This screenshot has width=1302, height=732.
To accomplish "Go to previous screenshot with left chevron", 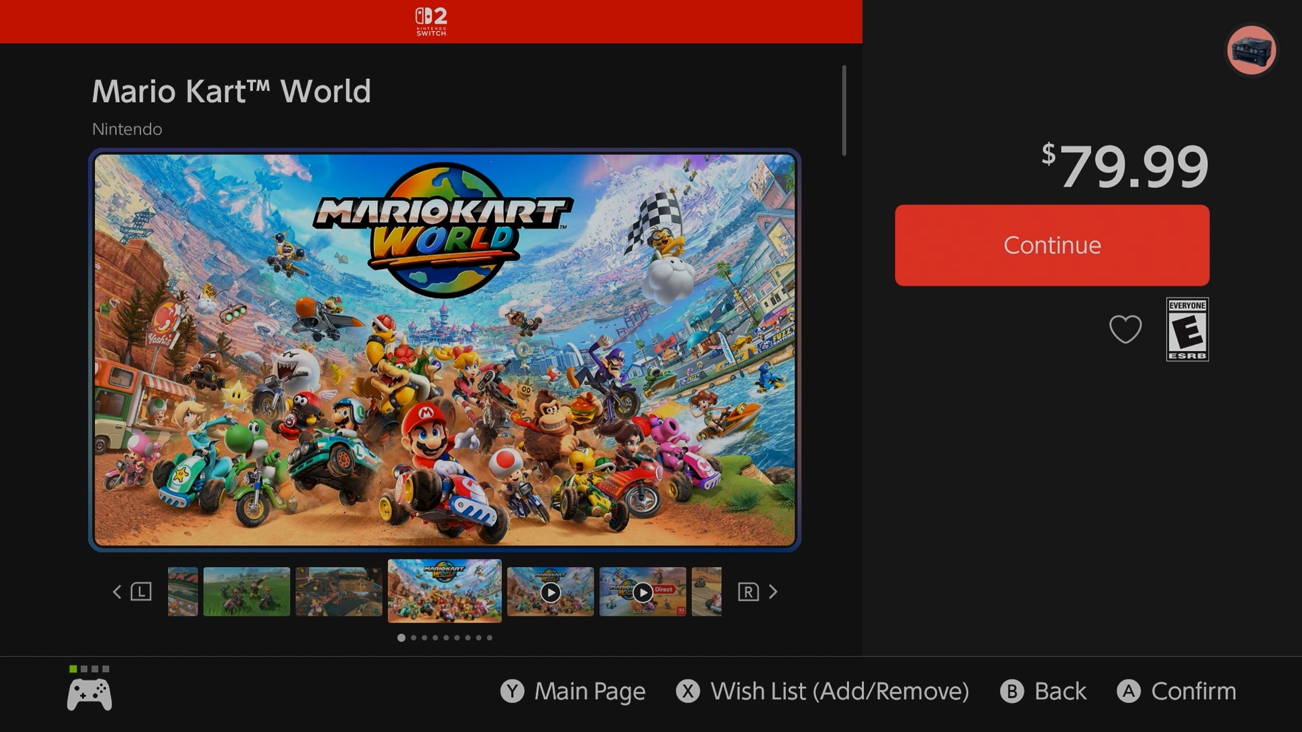I will pos(117,592).
